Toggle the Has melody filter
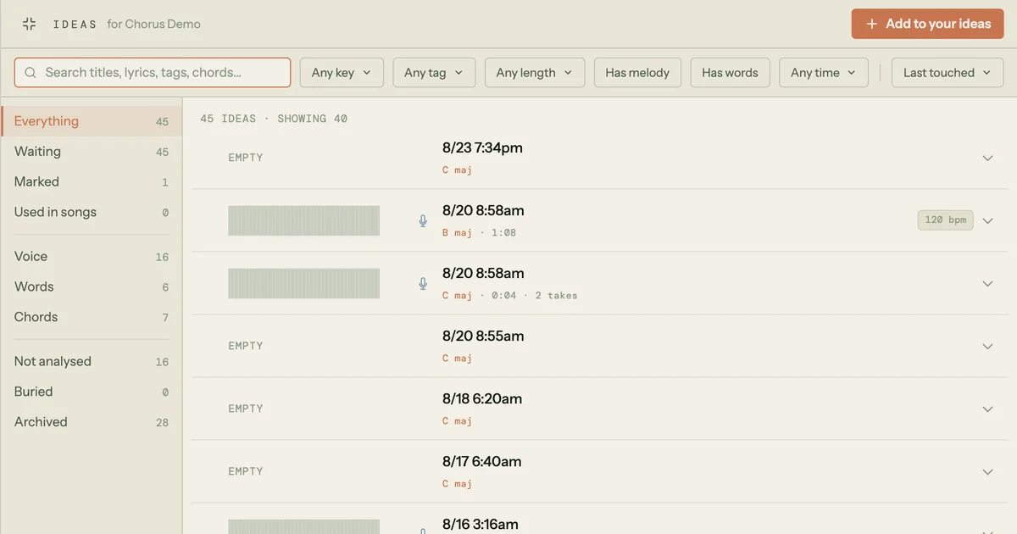The image size is (1017, 534). click(637, 73)
